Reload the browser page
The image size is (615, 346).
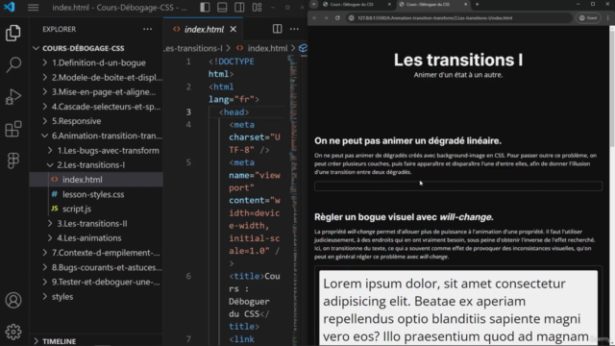point(337,18)
